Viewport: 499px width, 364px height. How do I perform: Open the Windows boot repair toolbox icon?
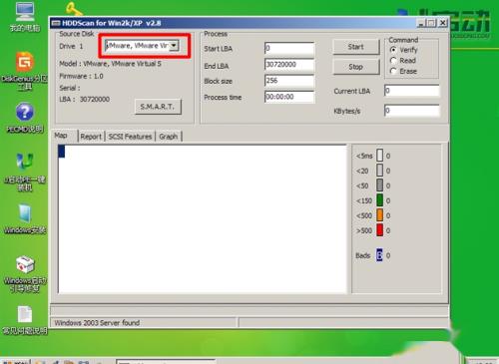25,264
